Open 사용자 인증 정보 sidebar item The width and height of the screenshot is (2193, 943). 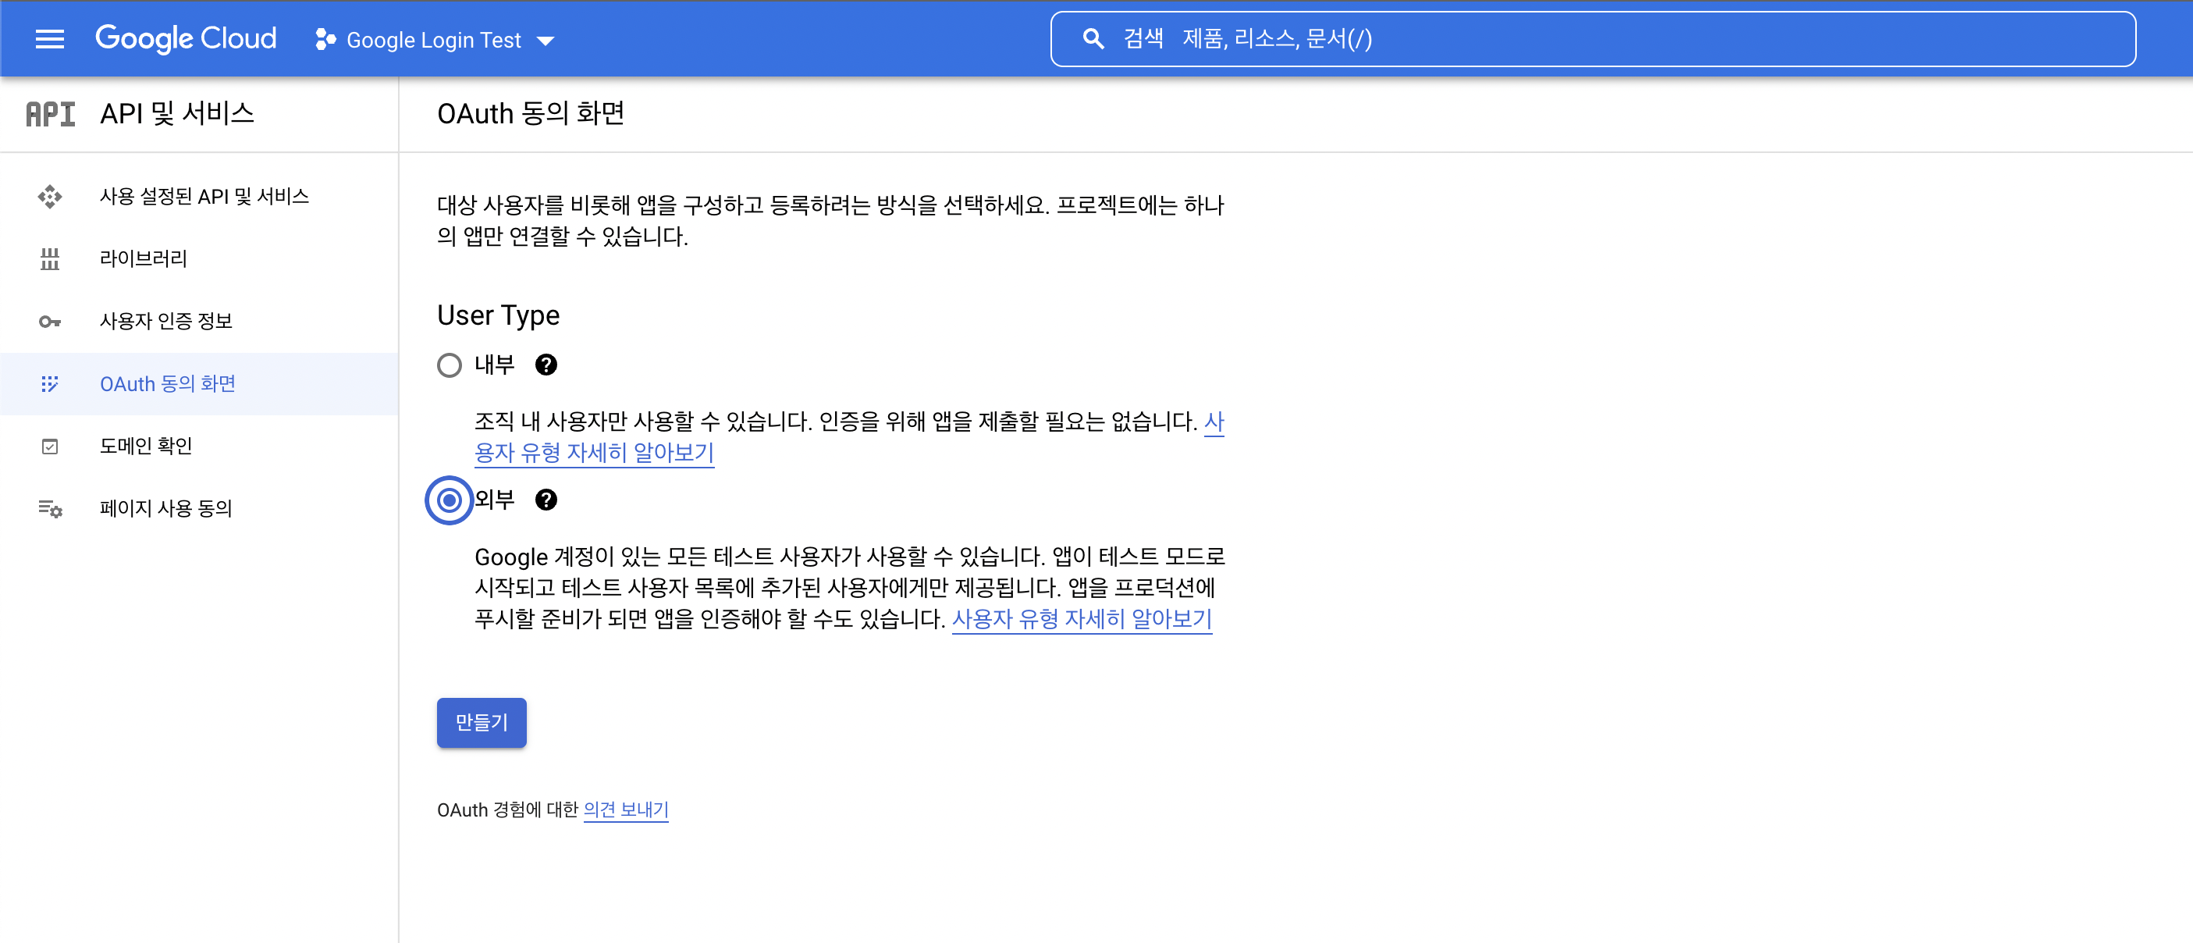coord(166,322)
